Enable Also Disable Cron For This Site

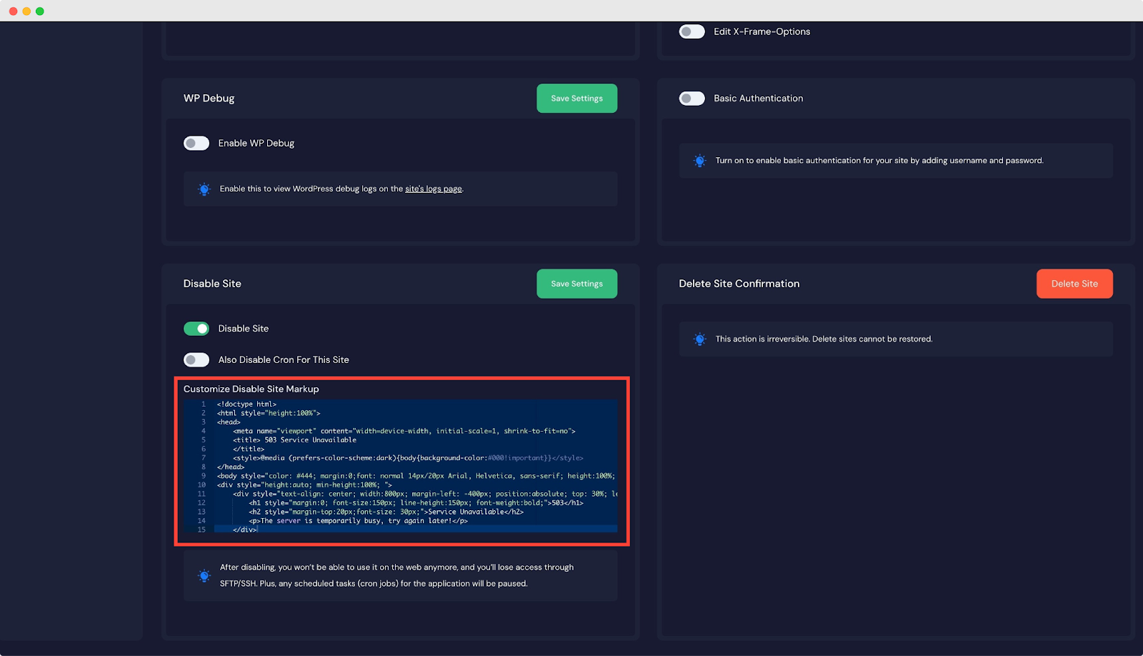196,359
